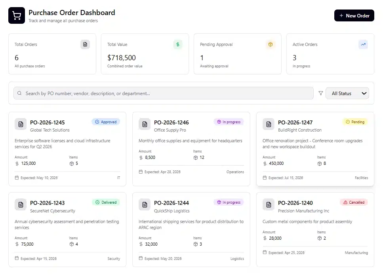Image resolution: width=383 pixels, height=275 pixels.
Task: Click the Pending Approval card icon
Action: 271,44
